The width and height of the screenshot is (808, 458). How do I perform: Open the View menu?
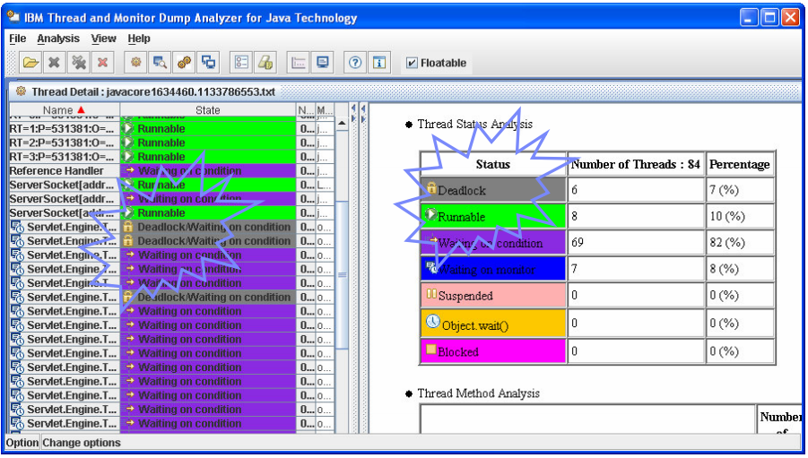click(x=103, y=39)
